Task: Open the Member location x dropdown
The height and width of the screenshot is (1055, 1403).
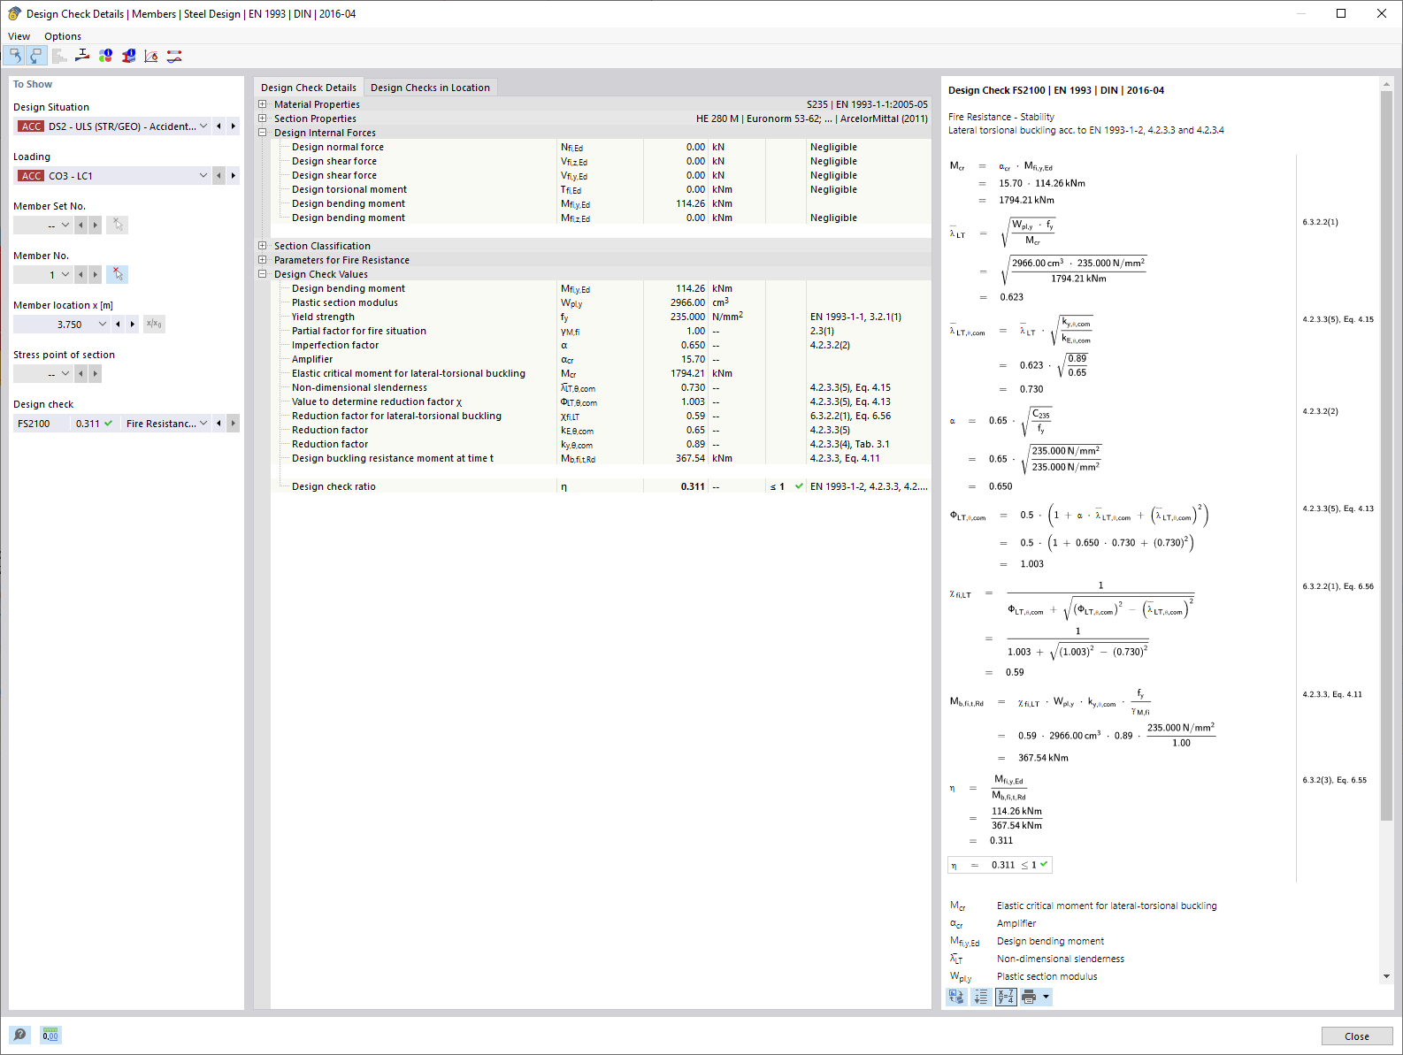Action: tap(103, 325)
